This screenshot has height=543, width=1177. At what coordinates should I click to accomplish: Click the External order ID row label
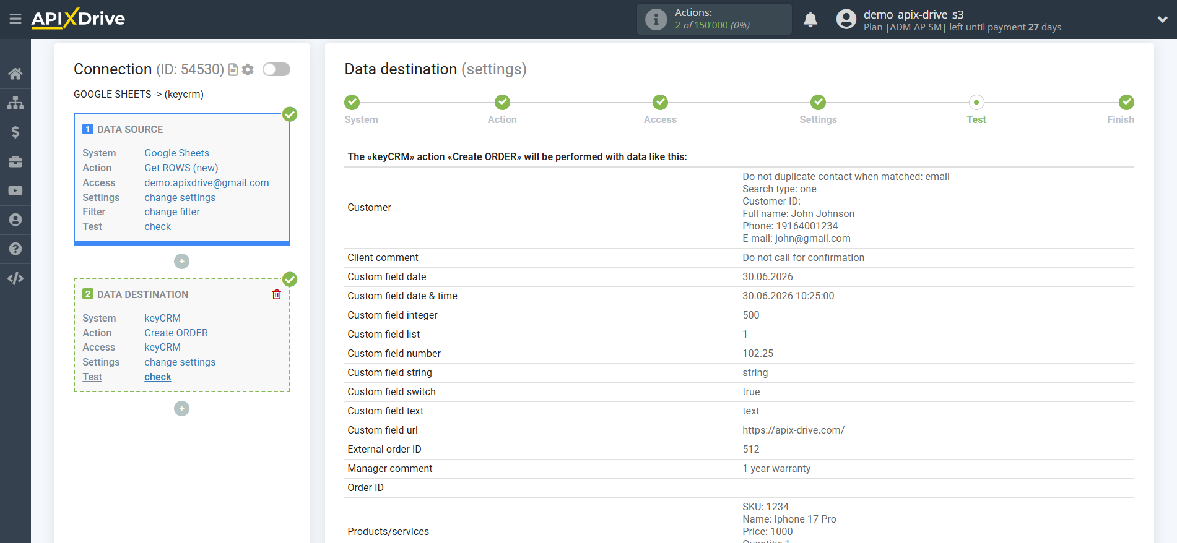pos(384,449)
